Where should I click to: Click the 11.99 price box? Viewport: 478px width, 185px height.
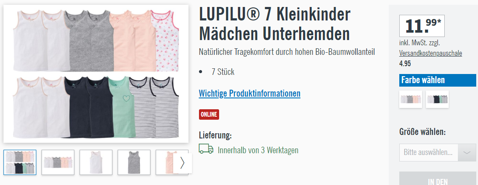[422, 26]
